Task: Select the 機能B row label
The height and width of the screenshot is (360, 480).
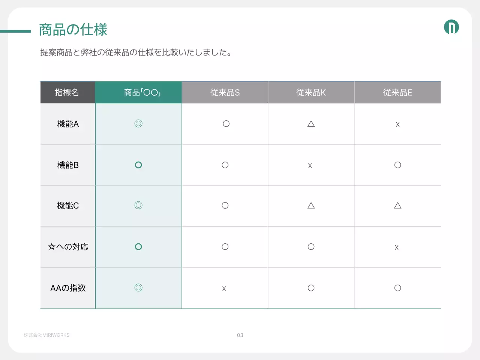Action: coord(67,165)
